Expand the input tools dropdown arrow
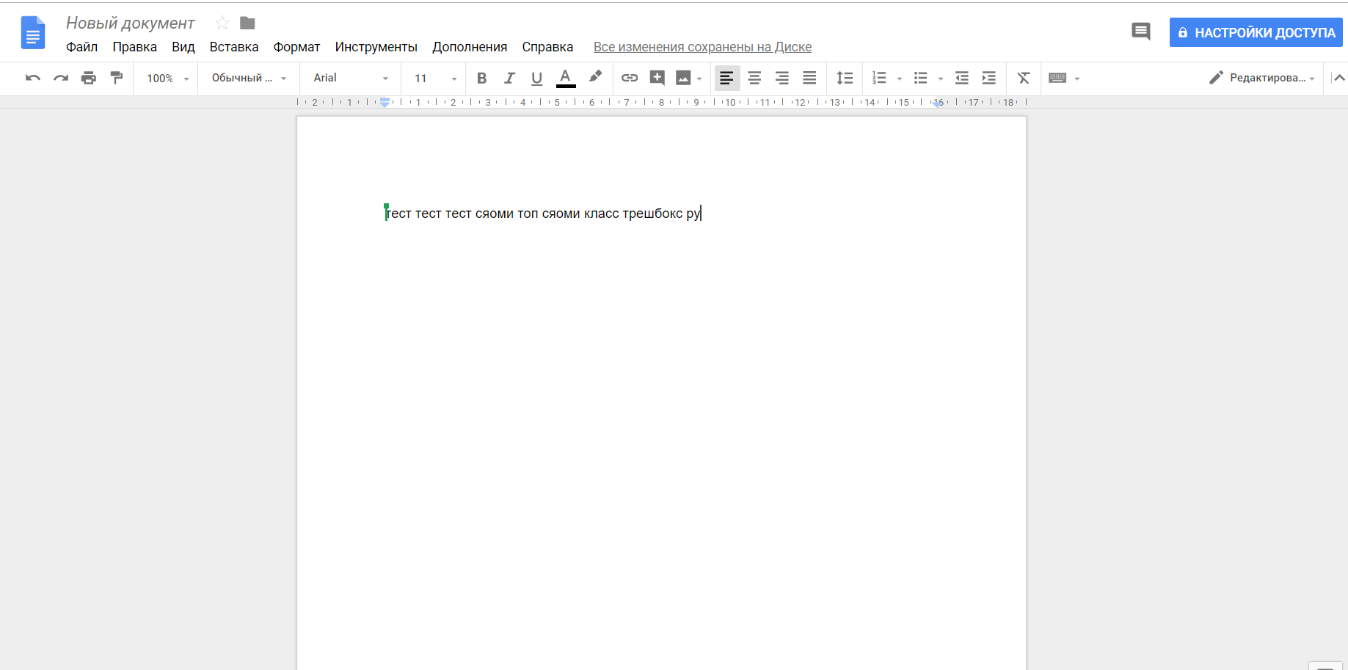 1076,79
